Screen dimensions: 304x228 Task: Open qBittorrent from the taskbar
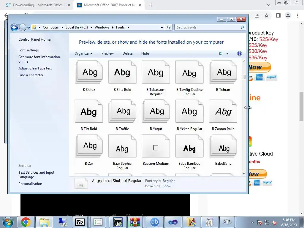pos(154,222)
